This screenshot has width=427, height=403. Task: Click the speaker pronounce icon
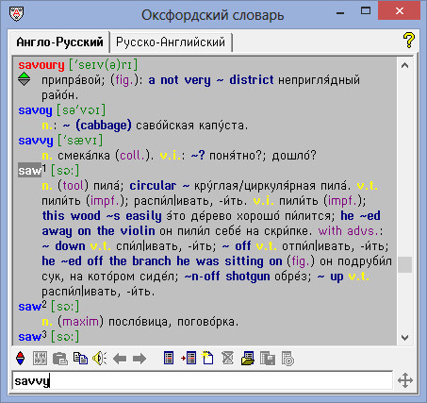pos(100,359)
